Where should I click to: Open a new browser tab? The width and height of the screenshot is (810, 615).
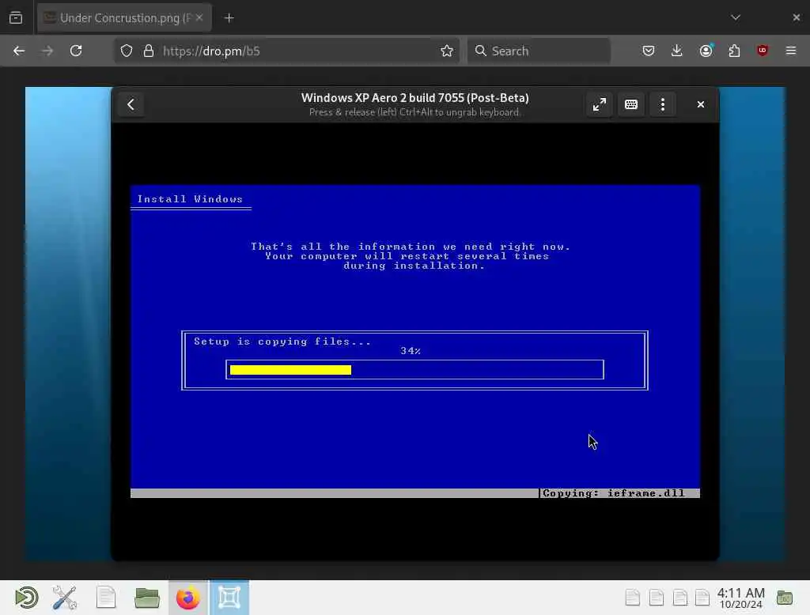coord(229,18)
